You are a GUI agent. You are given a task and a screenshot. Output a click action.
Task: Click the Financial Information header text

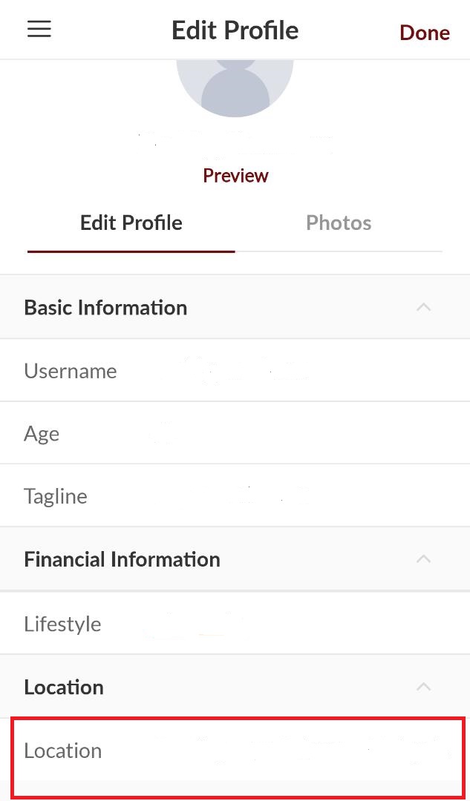(122, 559)
